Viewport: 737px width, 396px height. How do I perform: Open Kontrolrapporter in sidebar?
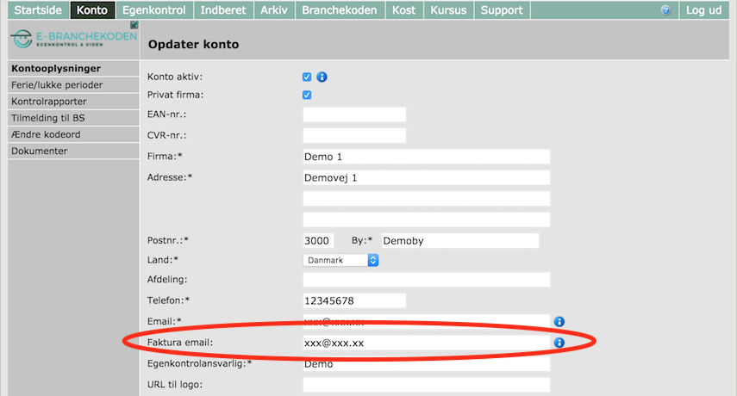click(x=74, y=102)
